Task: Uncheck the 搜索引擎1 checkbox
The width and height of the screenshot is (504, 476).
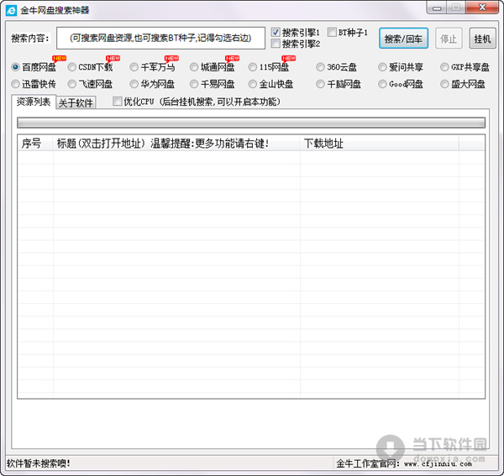Action: [x=276, y=33]
